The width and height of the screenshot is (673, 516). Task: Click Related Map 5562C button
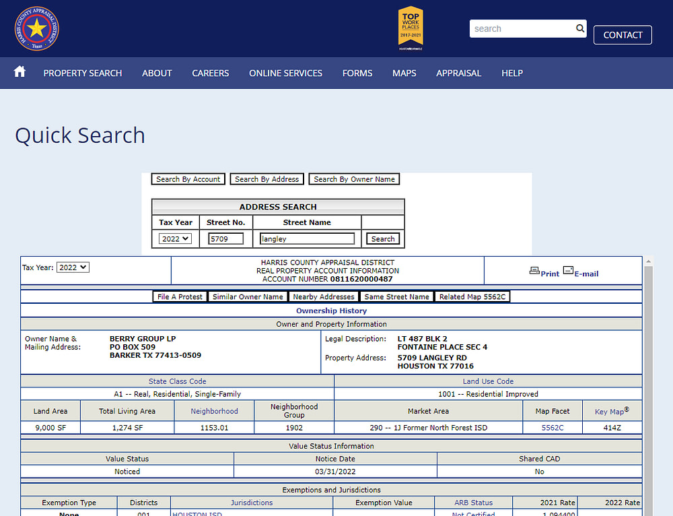coord(472,296)
